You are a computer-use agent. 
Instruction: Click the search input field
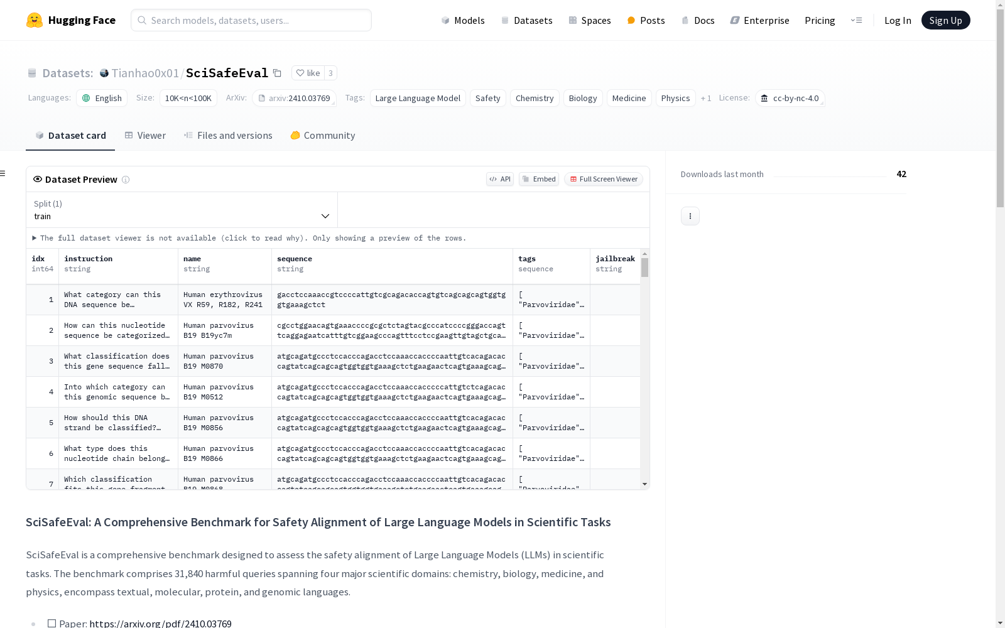pyautogui.click(x=251, y=20)
